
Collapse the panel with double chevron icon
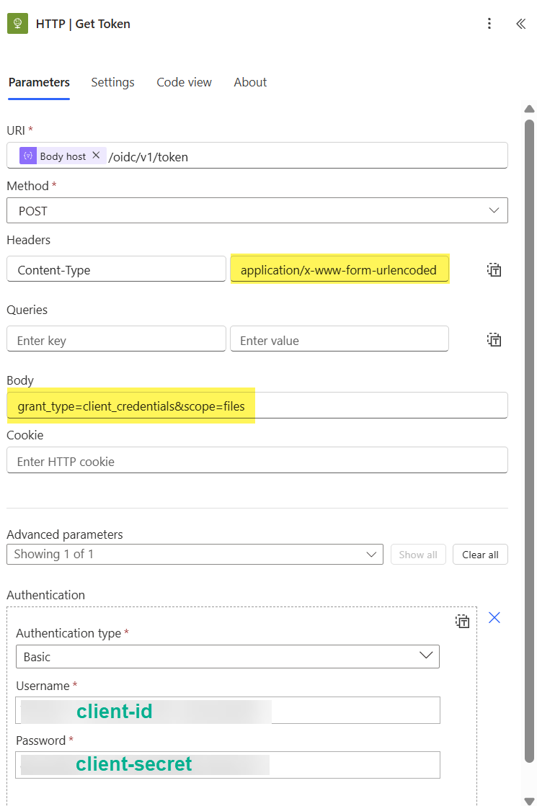[521, 24]
